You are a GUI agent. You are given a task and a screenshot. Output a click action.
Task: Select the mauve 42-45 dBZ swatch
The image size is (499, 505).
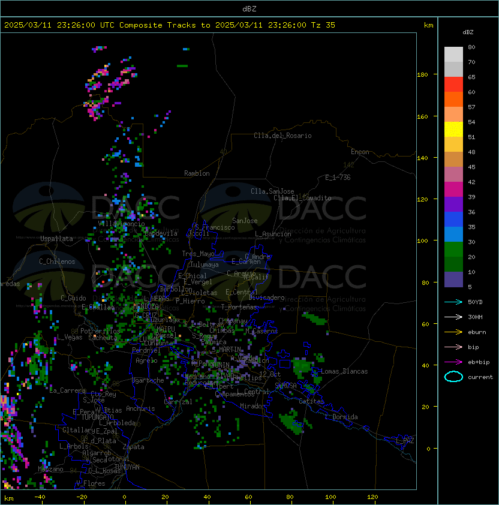coord(453,175)
